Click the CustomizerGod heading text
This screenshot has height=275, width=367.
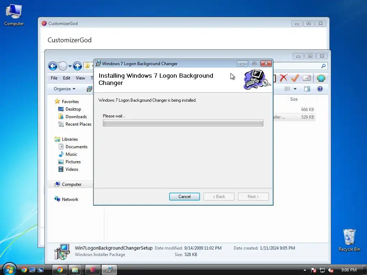tap(70, 40)
